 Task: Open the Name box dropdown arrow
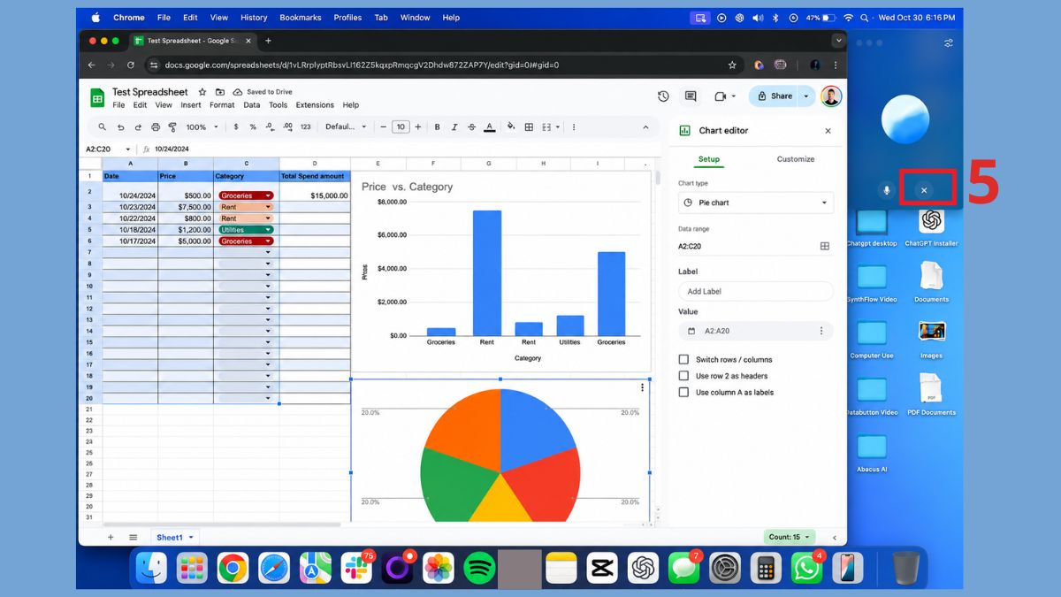coord(128,149)
